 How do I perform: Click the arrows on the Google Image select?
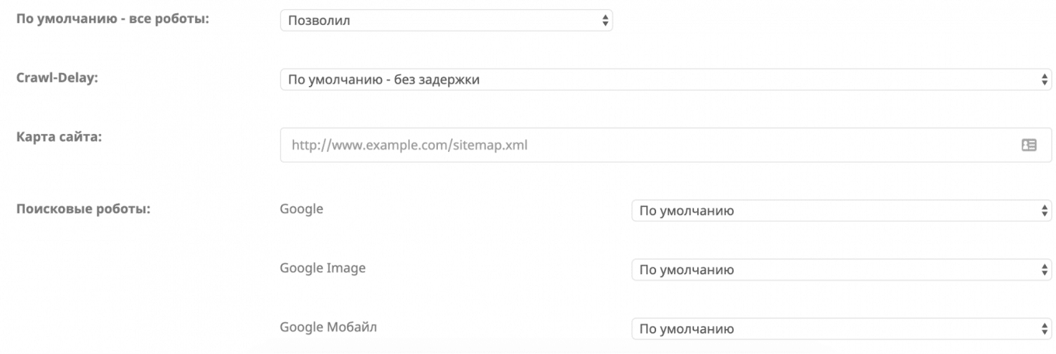[1044, 270]
